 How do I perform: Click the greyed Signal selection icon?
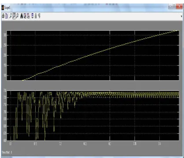click(x=39, y=16)
